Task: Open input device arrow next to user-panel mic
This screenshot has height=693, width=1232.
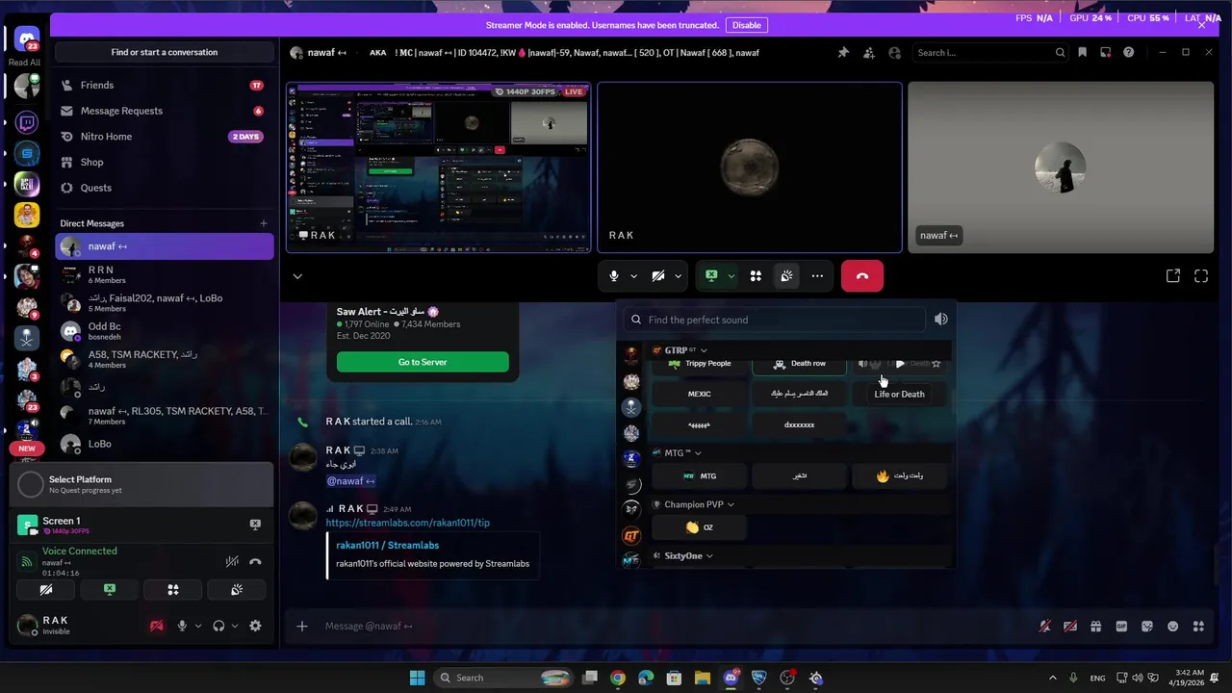Action: pos(198,626)
